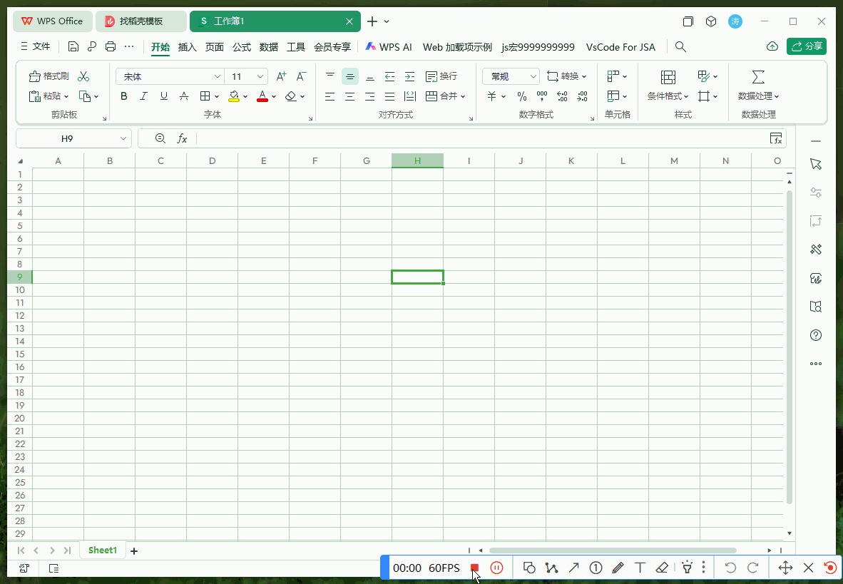Click the selection arrow icon in the right sidebar
Viewport: 843px width, 584px height.
click(x=816, y=164)
